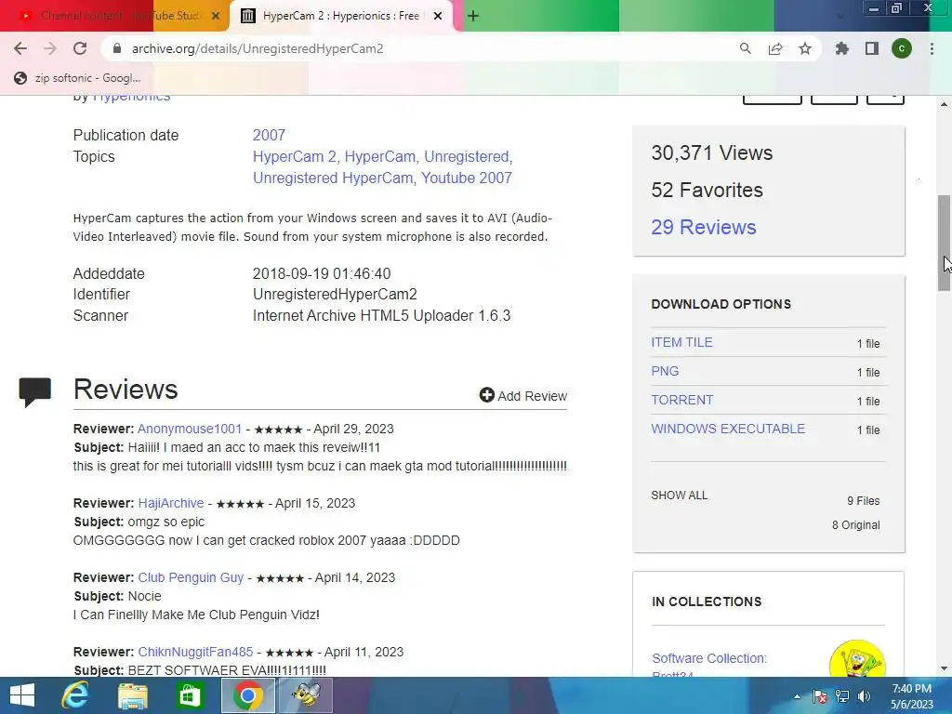The height and width of the screenshot is (714, 952).
Task: Open the Unregistered topic link
Action: point(467,156)
